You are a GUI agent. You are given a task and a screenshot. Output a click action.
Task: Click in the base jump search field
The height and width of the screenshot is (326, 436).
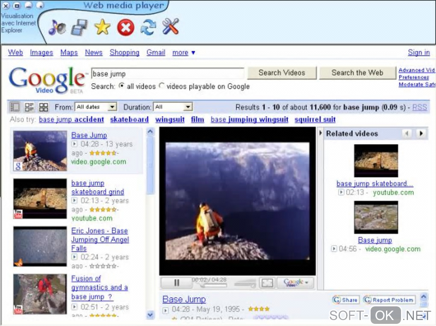[168, 73]
